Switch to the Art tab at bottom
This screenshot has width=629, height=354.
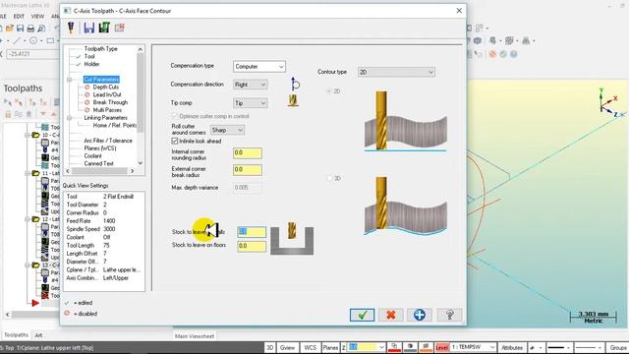click(x=38, y=334)
